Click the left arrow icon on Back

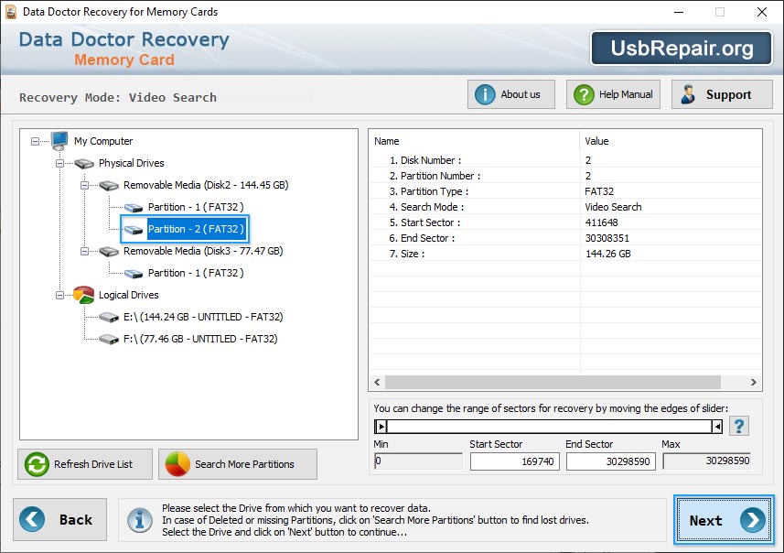coord(32,519)
